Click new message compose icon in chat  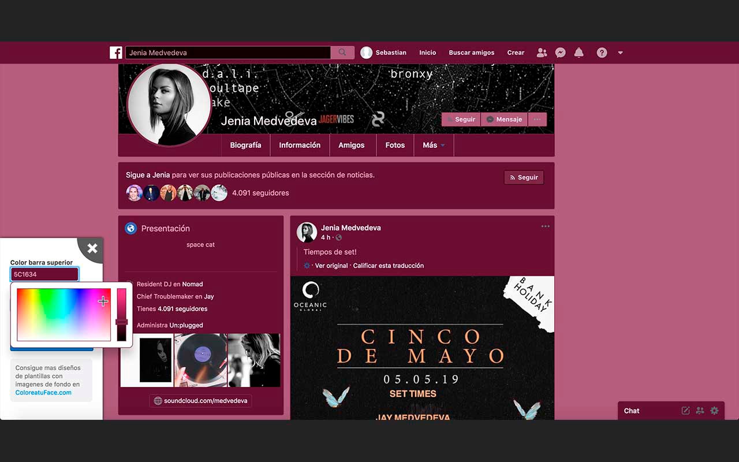tap(685, 411)
